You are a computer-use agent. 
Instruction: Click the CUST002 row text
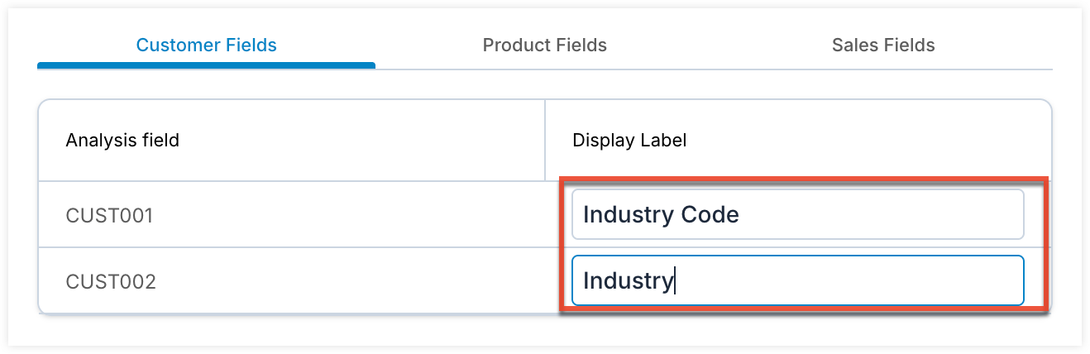111,282
